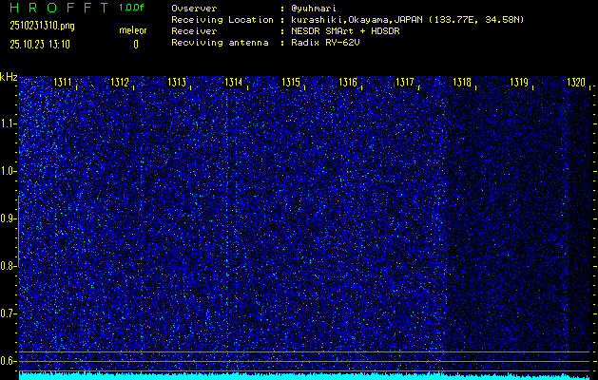Click the Receiver label
This screenshot has width=598, height=380.
coord(194,31)
